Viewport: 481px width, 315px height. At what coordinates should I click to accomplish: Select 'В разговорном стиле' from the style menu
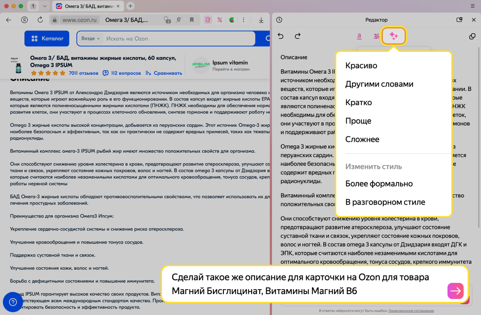[x=385, y=202]
